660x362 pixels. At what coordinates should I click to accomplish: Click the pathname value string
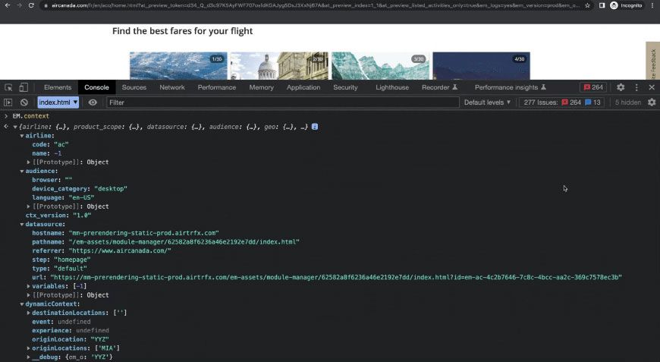click(184, 241)
